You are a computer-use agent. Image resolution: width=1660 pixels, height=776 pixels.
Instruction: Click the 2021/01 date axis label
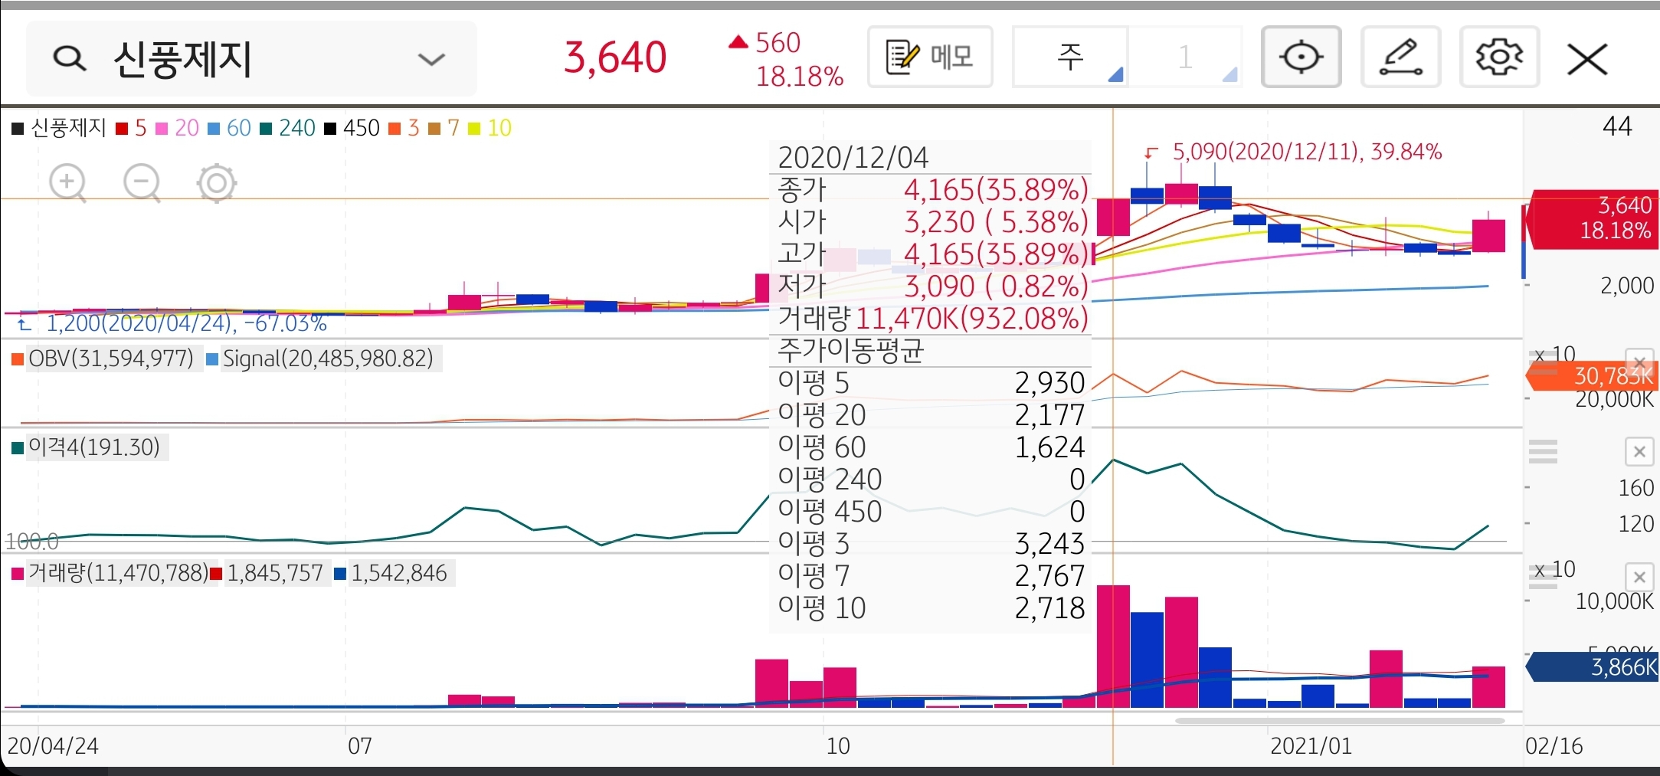(1311, 746)
